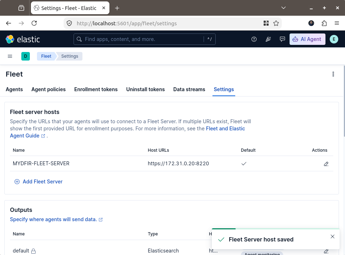
Task: Bookmark this page with the star
Action: pos(276,23)
